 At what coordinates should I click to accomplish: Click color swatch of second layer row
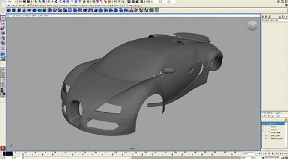(x=269, y=127)
